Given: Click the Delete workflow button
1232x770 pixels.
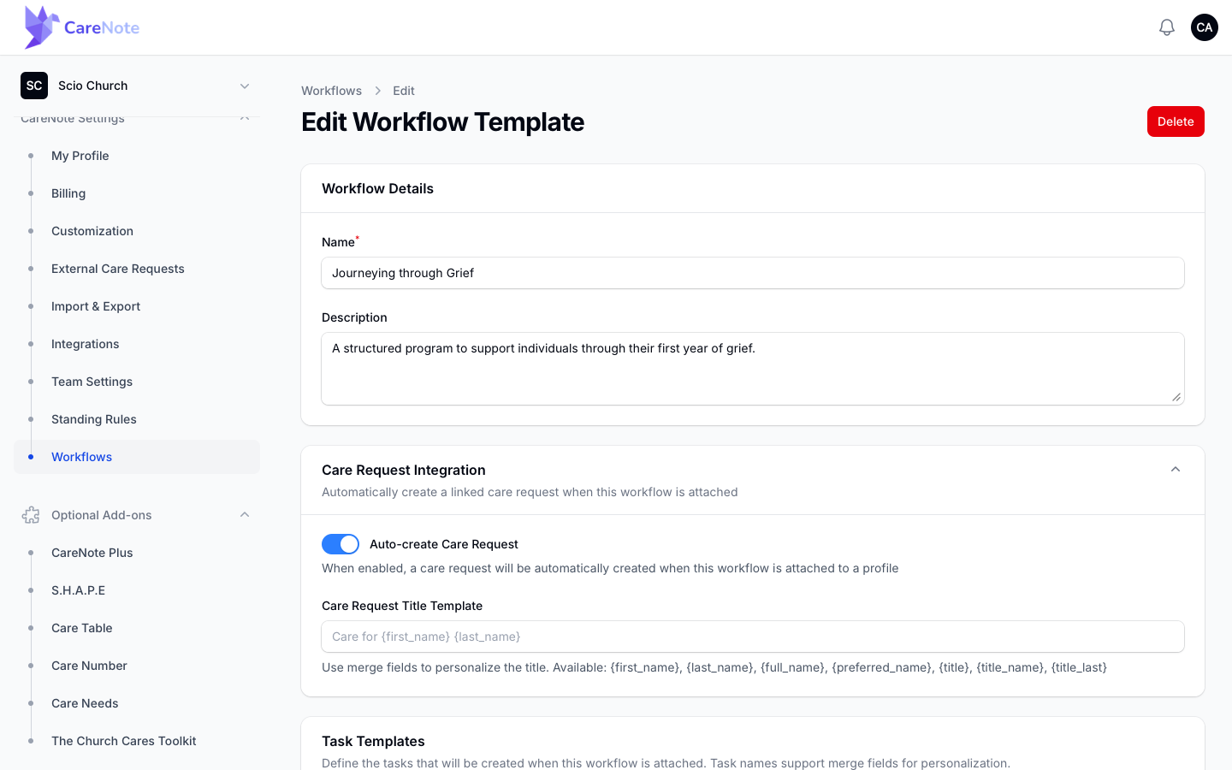Looking at the screenshot, I should tap(1176, 121).
